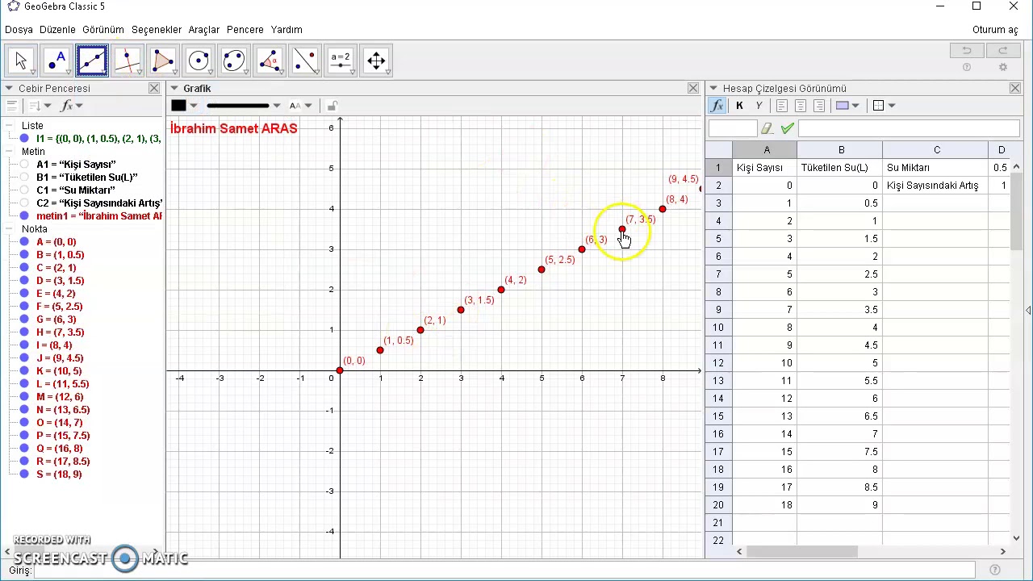Align spreadsheet cell text left
The image size is (1033, 581).
point(782,106)
